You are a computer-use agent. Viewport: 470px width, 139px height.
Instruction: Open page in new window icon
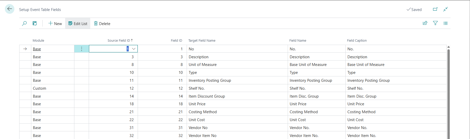[x=435, y=9]
